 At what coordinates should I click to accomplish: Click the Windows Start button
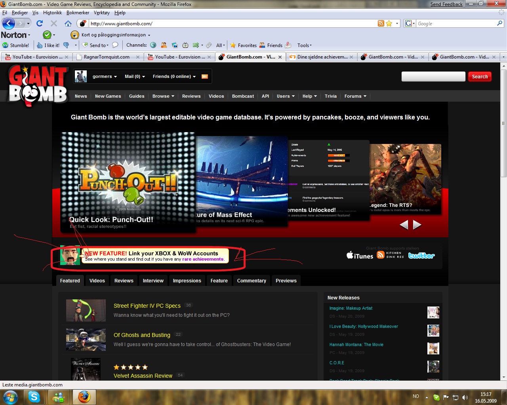click(x=11, y=397)
